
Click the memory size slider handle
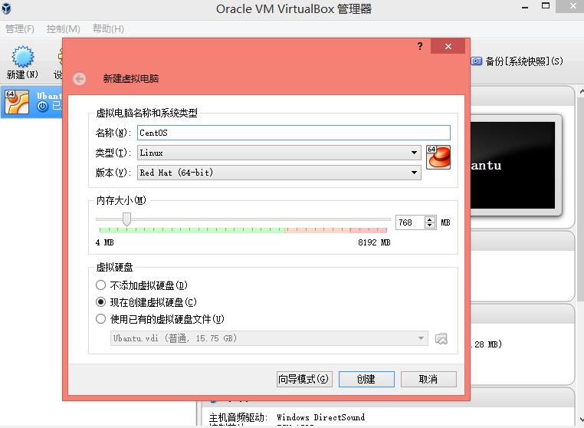pyautogui.click(x=126, y=219)
